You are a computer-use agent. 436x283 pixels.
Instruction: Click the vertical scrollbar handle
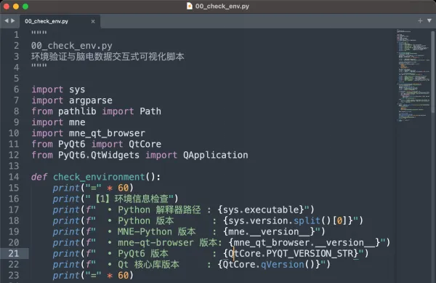pos(432,72)
